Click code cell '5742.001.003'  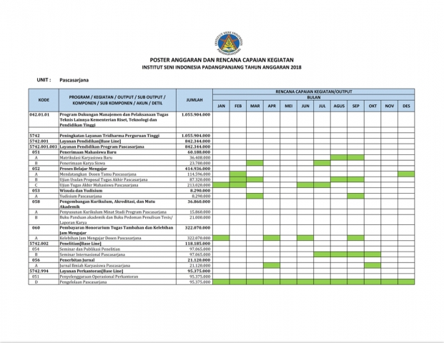pyautogui.click(x=44, y=146)
